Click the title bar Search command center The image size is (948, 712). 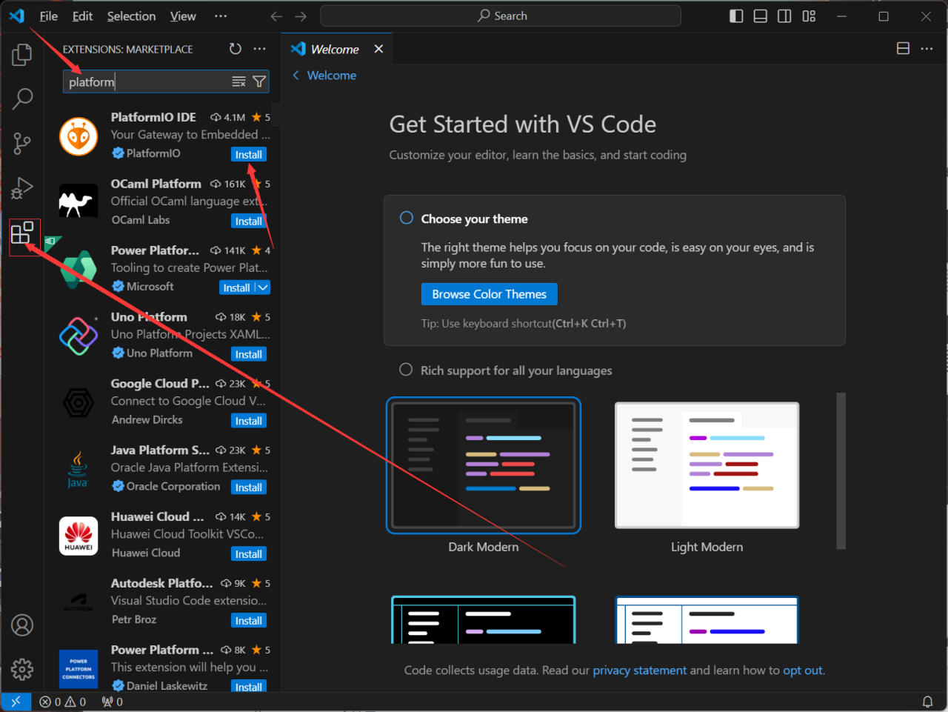(501, 16)
